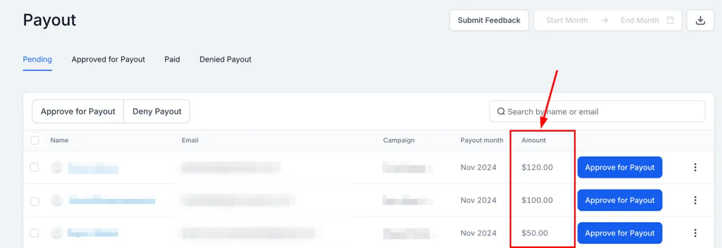722x248 pixels.
Task: Click the avatar icon in second row
Action: [57, 200]
